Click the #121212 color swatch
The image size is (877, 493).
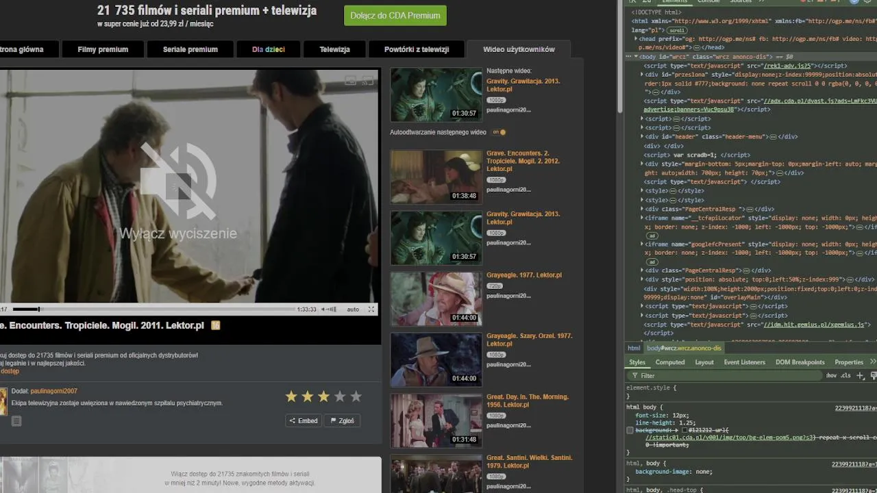[684, 430]
